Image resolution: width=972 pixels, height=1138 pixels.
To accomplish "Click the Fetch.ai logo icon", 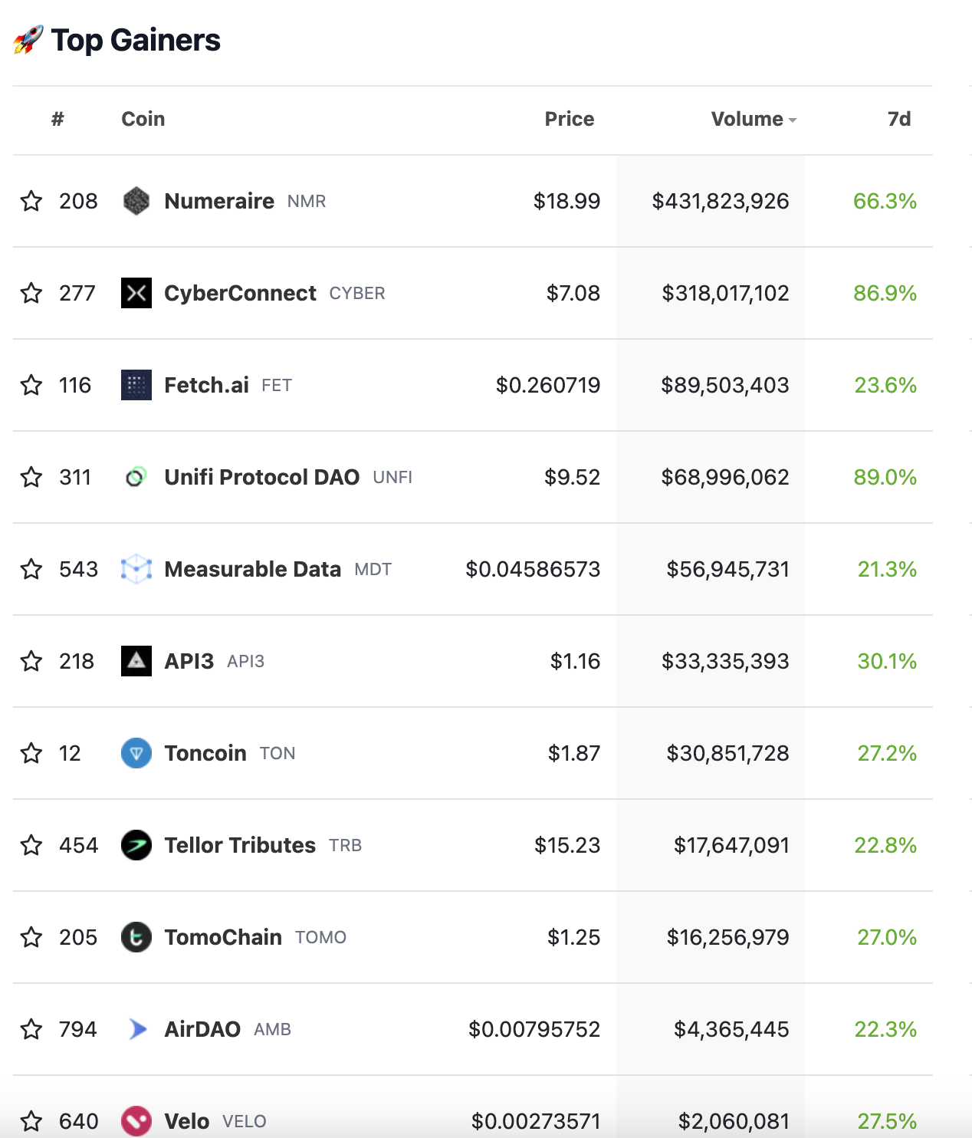I will (136, 385).
